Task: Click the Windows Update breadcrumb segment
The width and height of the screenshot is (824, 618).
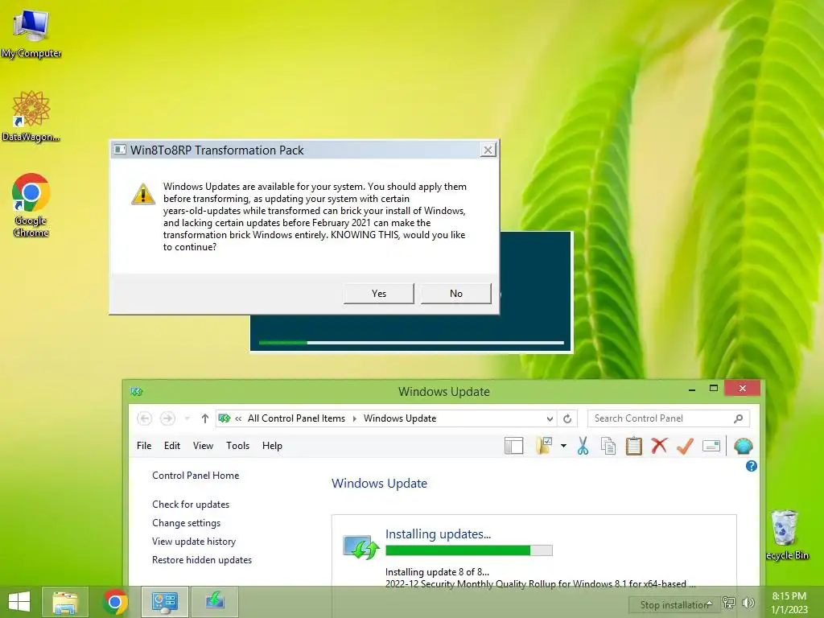Action: pos(399,418)
